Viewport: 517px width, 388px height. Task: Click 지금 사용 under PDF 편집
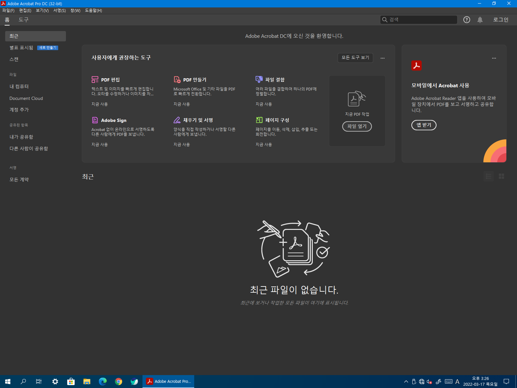click(x=100, y=104)
